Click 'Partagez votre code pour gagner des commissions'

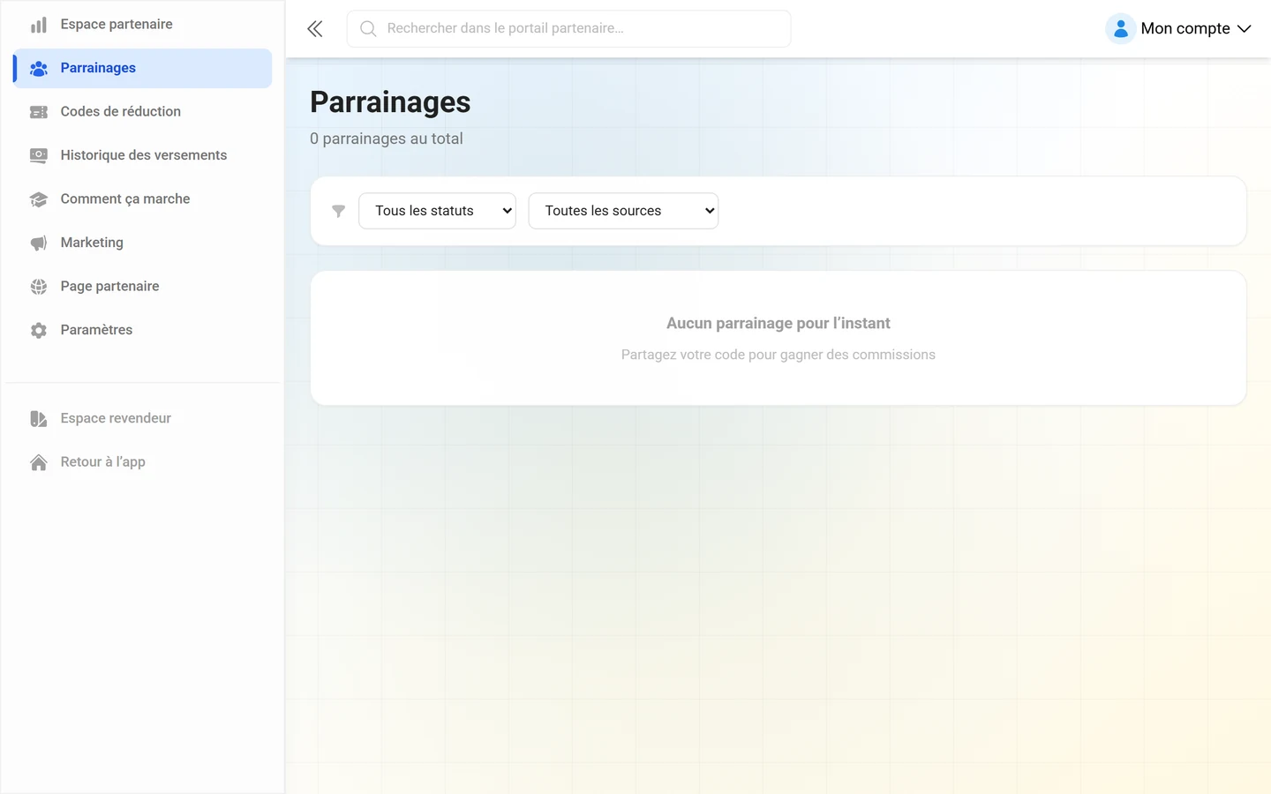(778, 355)
